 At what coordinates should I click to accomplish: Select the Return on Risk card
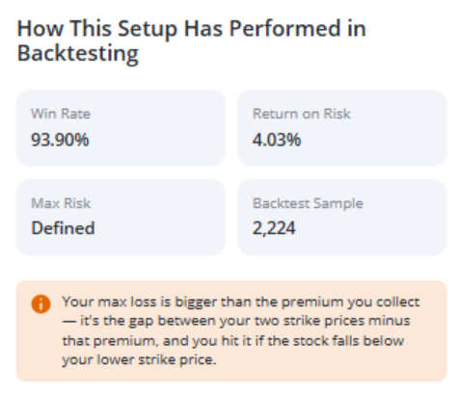pyautogui.click(x=342, y=128)
